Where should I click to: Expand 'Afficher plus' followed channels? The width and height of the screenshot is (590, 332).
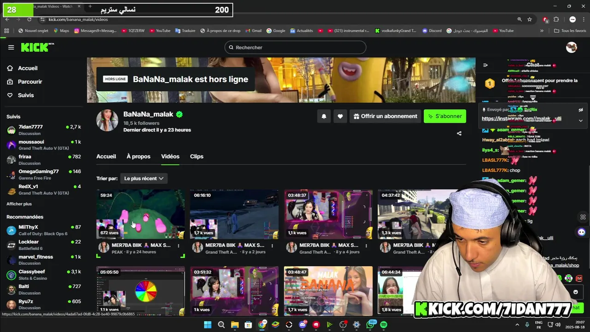coord(19,204)
